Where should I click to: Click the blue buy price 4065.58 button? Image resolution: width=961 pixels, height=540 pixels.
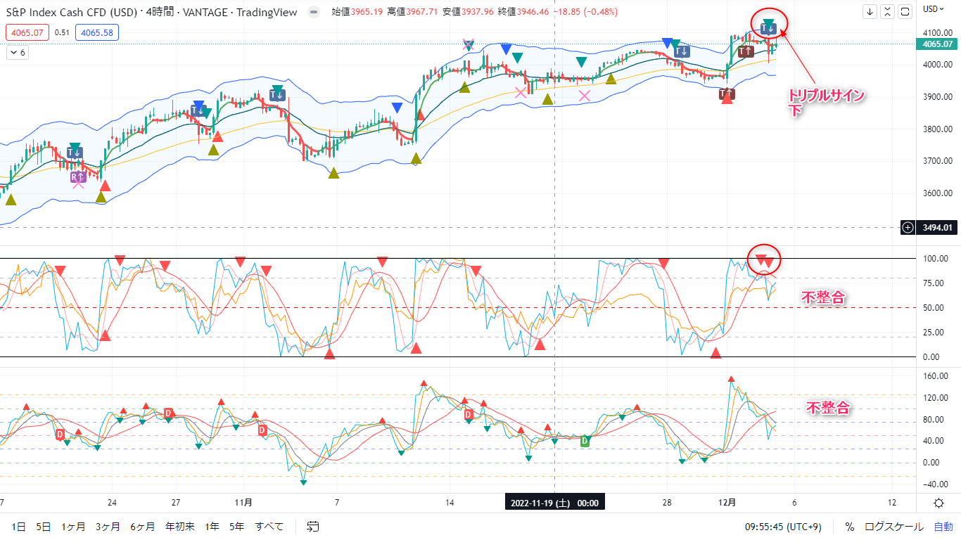click(x=98, y=32)
